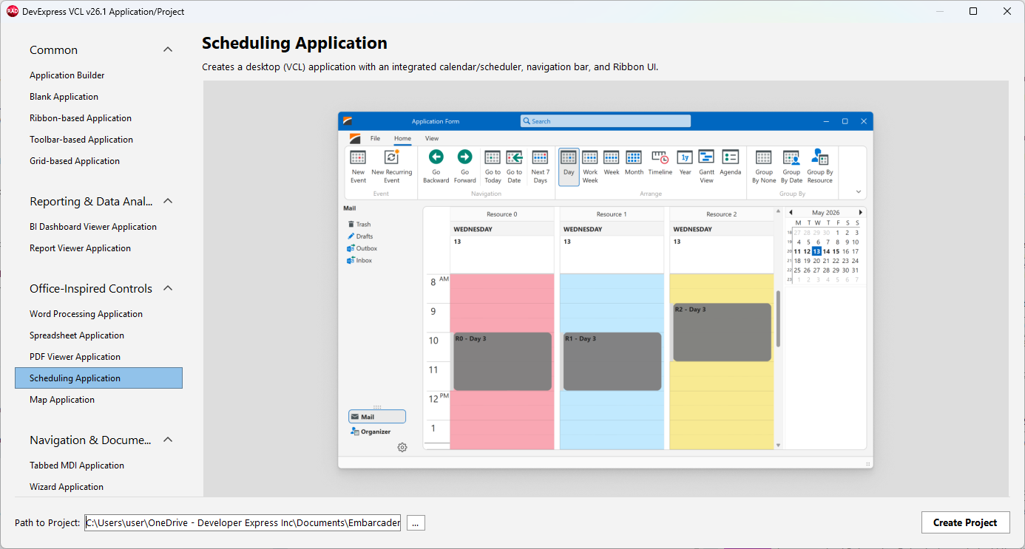Select Scheduling Application template

pyautogui.click(x=98, y=378)
